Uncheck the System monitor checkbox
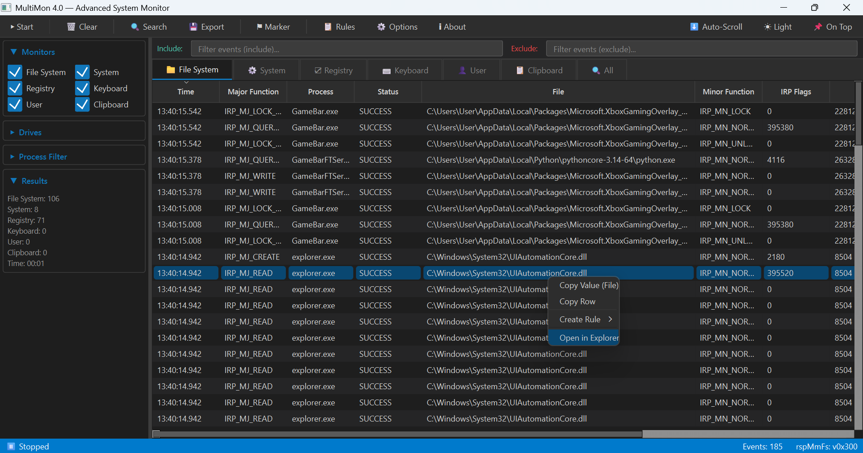 (82, 72)
